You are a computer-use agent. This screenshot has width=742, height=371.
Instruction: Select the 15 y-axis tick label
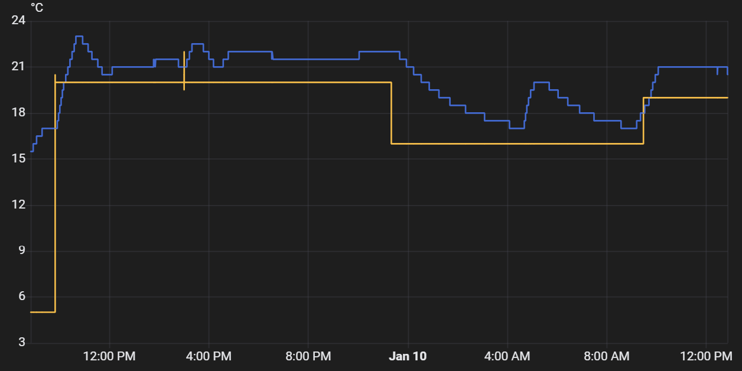[18, 158]
